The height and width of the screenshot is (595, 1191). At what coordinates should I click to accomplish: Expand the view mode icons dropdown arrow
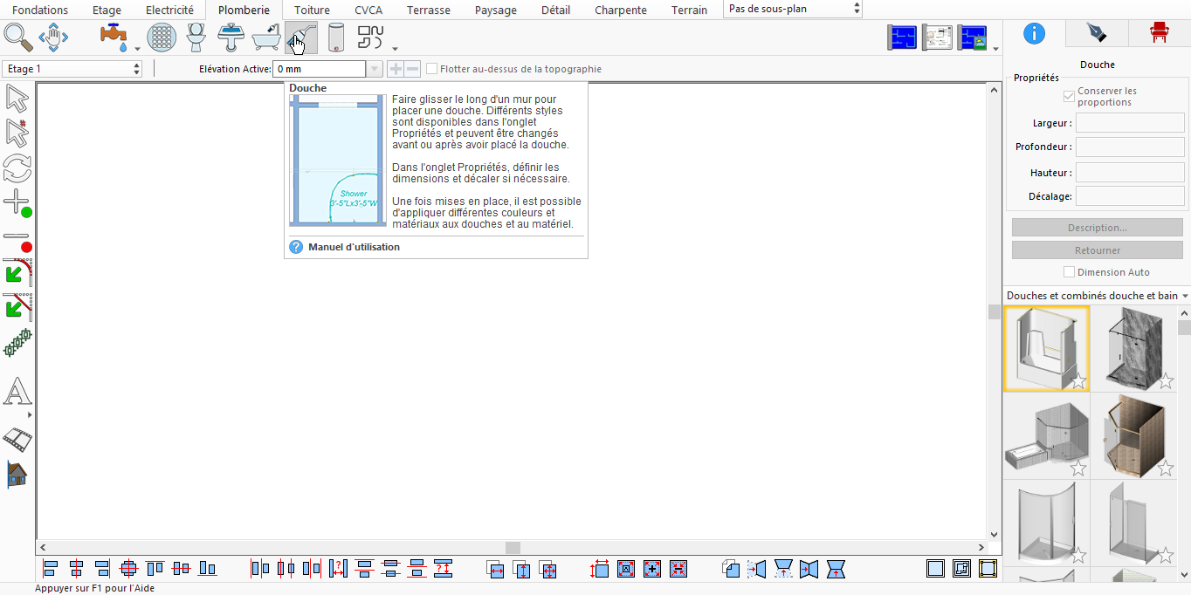(x=996, y=50)
